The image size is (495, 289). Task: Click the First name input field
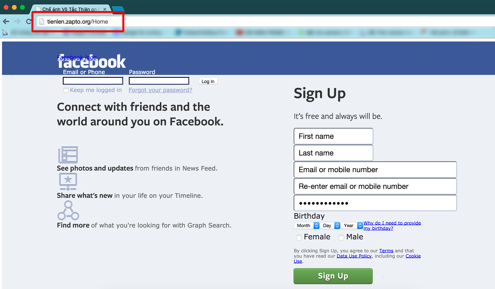click(x=333, y=136)
